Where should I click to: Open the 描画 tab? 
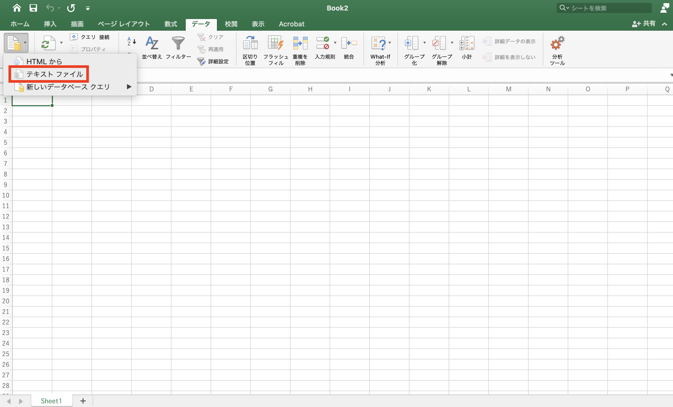77,24
